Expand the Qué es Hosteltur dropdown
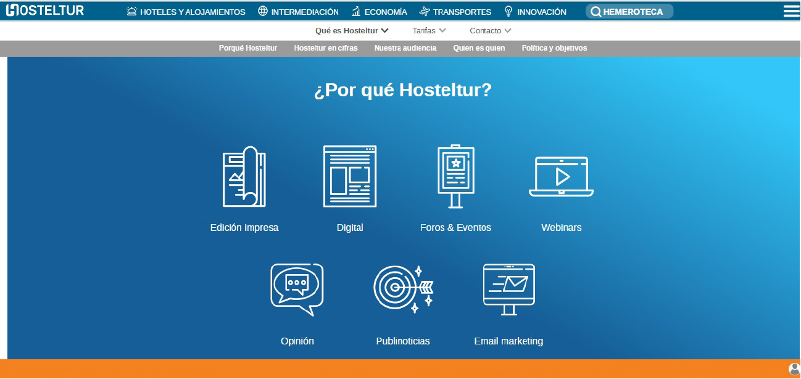The image size is (801, 379). click(352, 31)
